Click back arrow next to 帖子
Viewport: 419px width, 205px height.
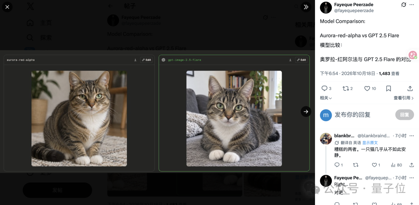110,6
